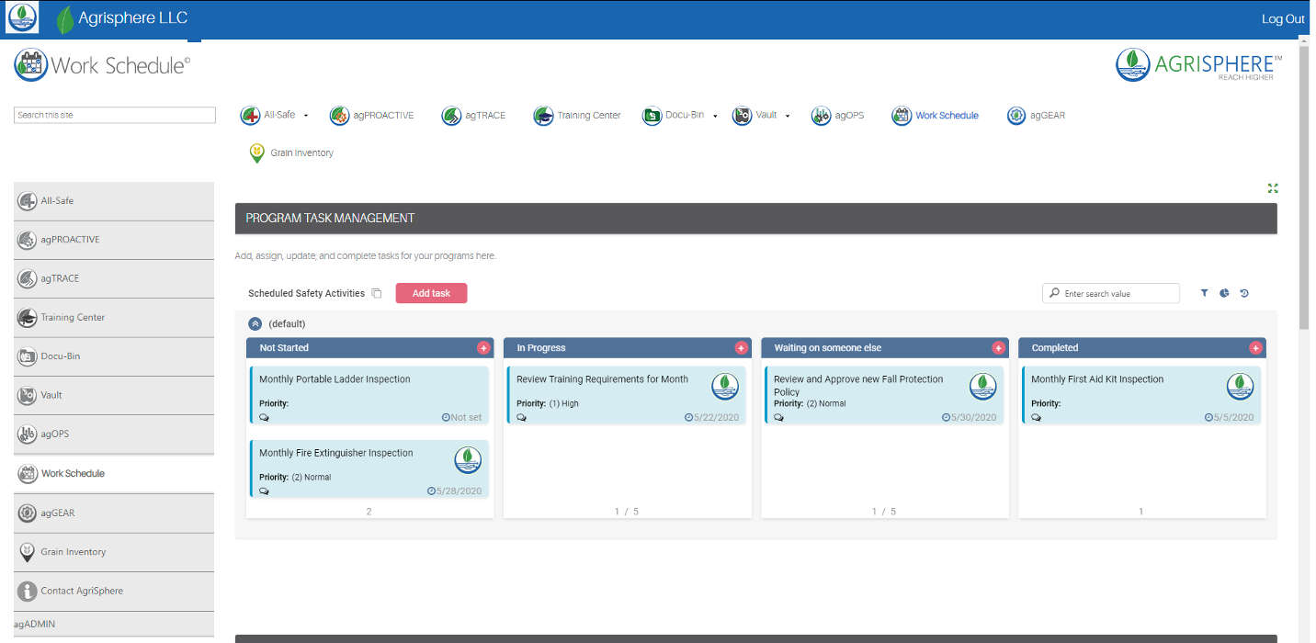1316x643 pixels.
Task: Open Monthly First Aid Kit Inspection card
Action: (x=1141, y=395)
